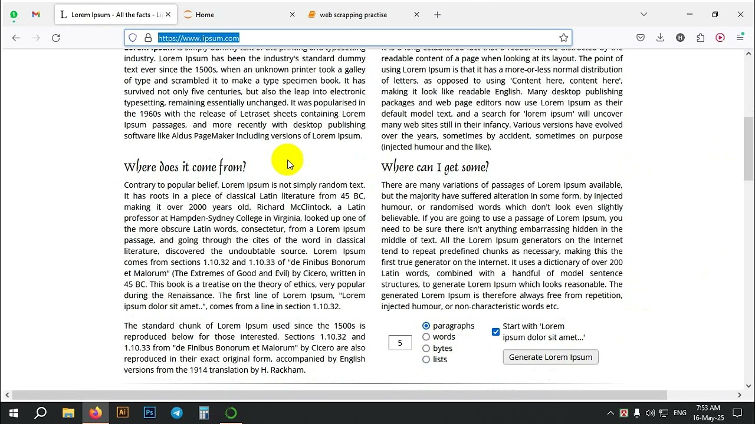Expand the list all tabs dropdown

coord(644,15)
